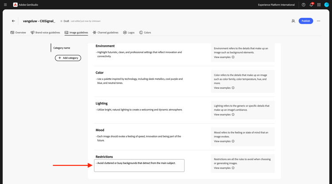View examples for Environment
The height and width of the screenshot is (184, 332).
[x=224, y=57]
